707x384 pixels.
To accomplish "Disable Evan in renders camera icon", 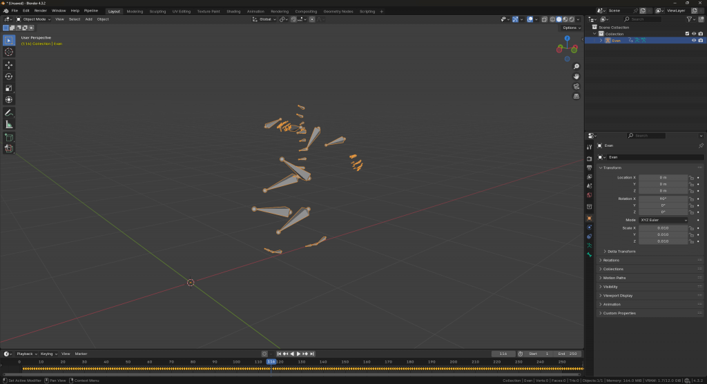I will tap(701, 41).
